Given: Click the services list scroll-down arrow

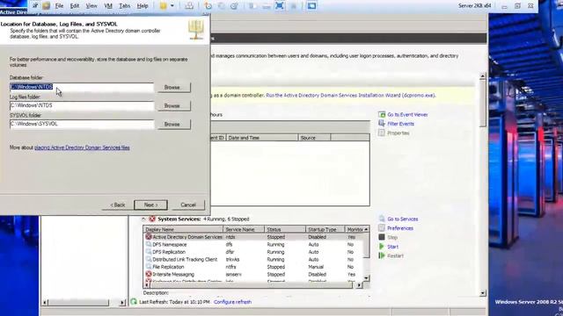Looking at the screenshot, I should pos(366,278).
